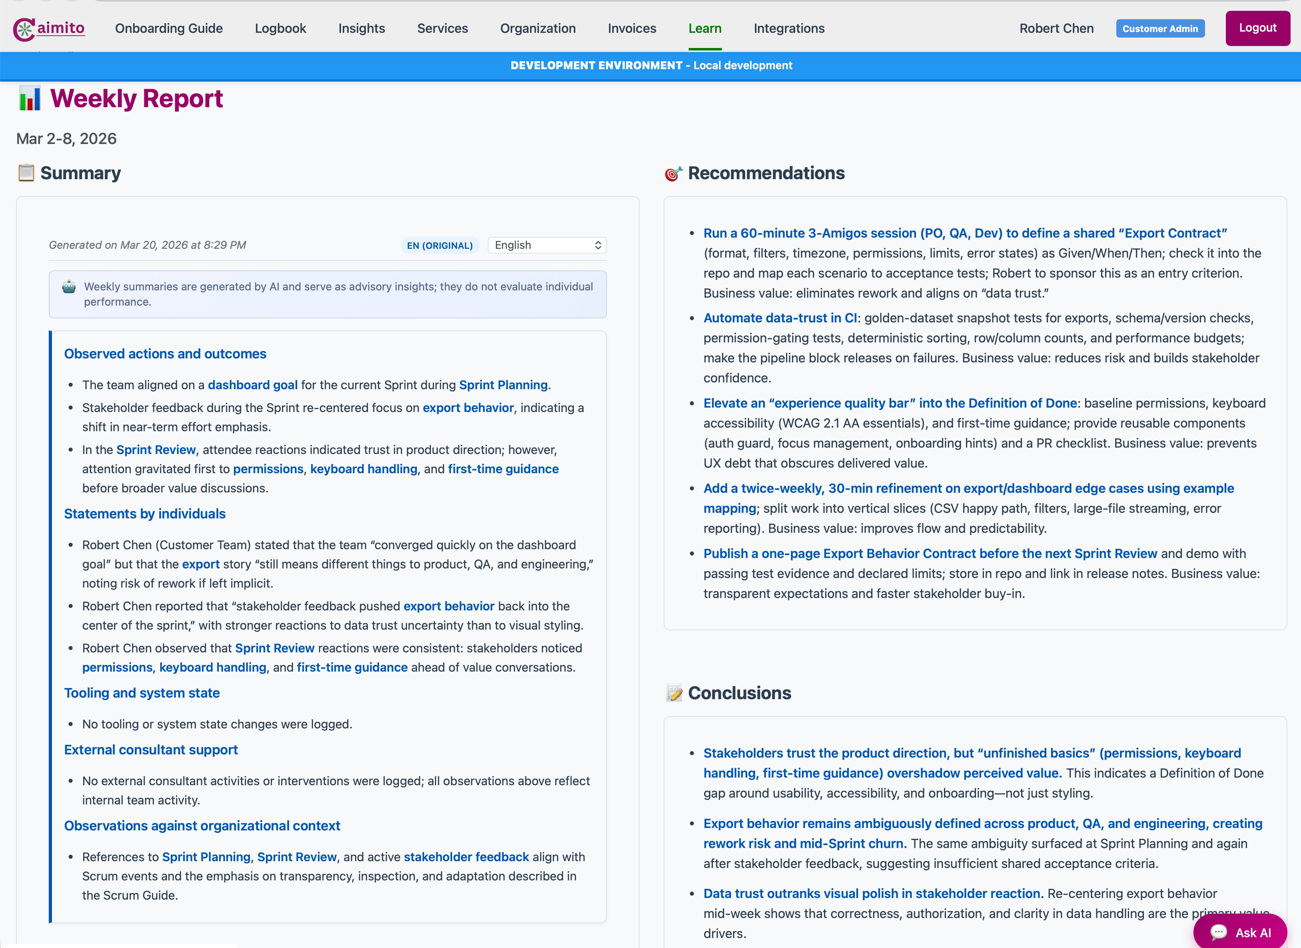Viewport: 1301px width, 948px height.
Task: Navigate to the Logbook section
Action: tap(281, 28)
